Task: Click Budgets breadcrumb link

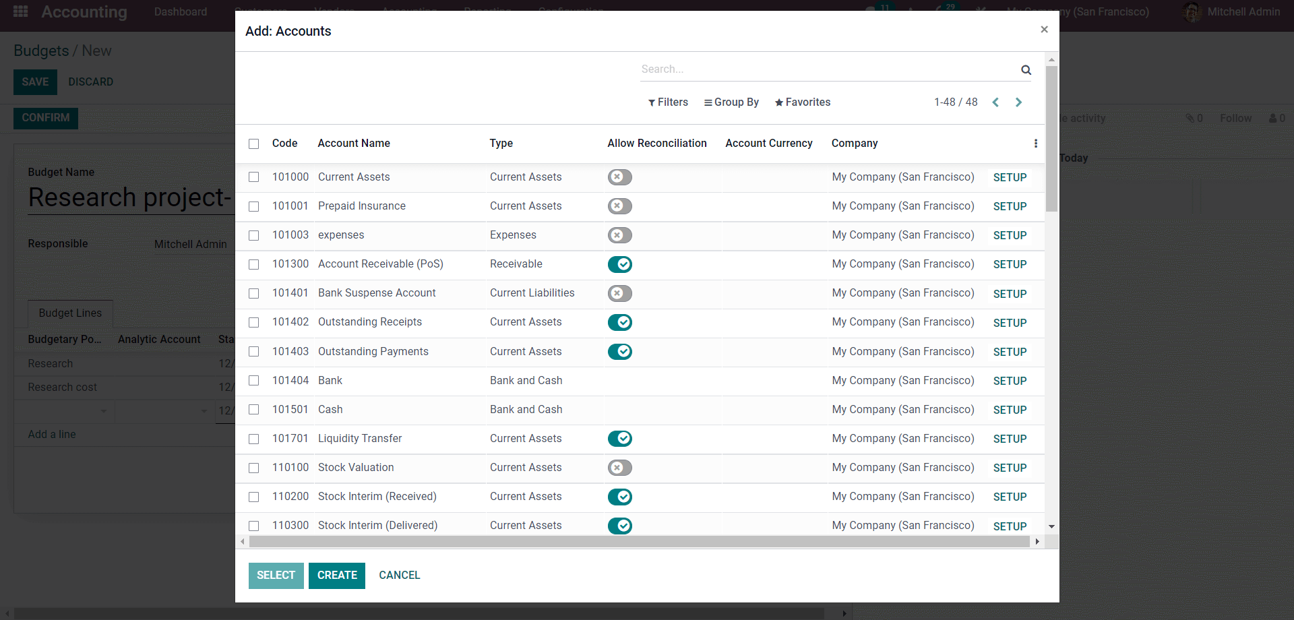Action: tap(41, 51)
